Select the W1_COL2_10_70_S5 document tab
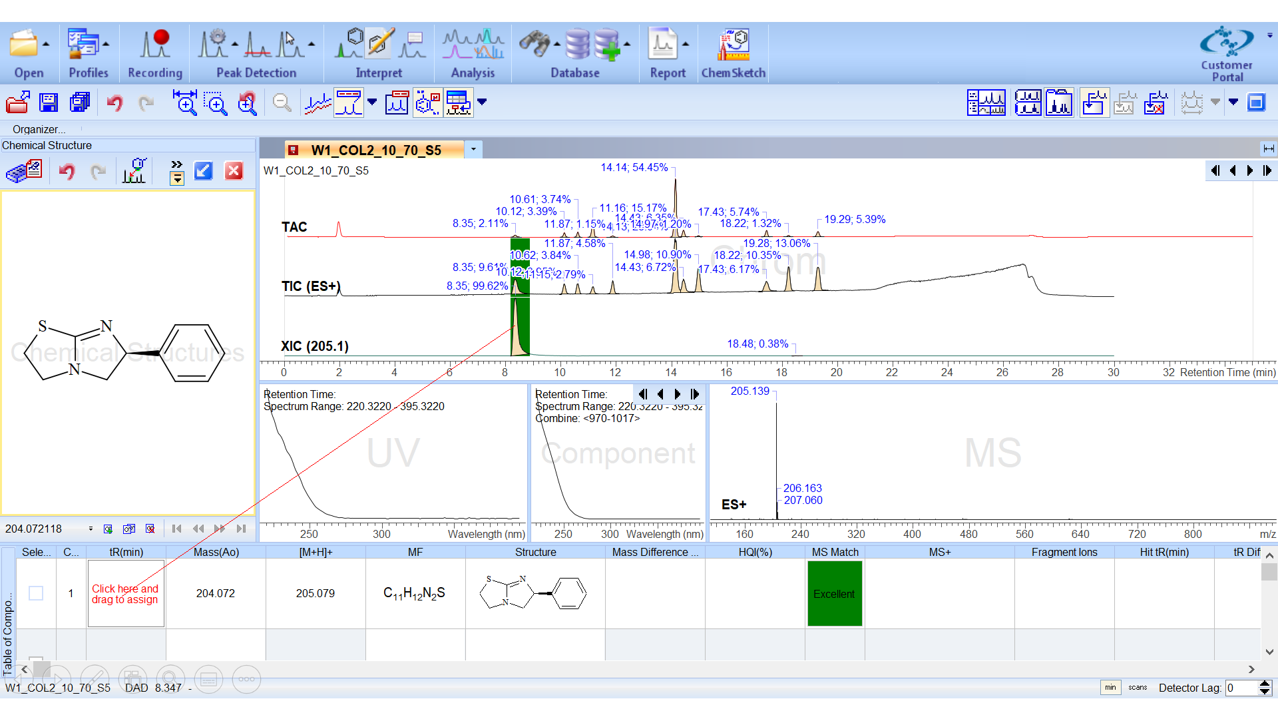The image size is (1278, 719). coord(375,150)
